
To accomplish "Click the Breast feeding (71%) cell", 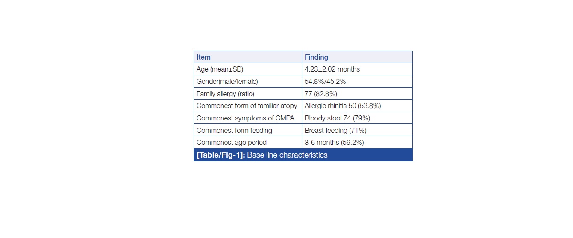I will click(335, 130).
